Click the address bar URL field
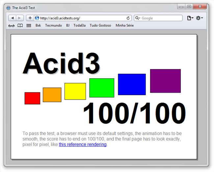Image resolution: width=214 pixels, height=172 pixels. point(83,18)
